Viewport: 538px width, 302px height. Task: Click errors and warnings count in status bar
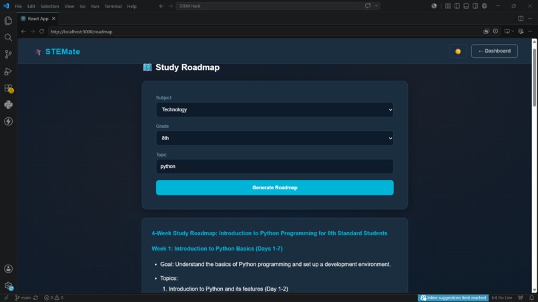pos(54,298)
